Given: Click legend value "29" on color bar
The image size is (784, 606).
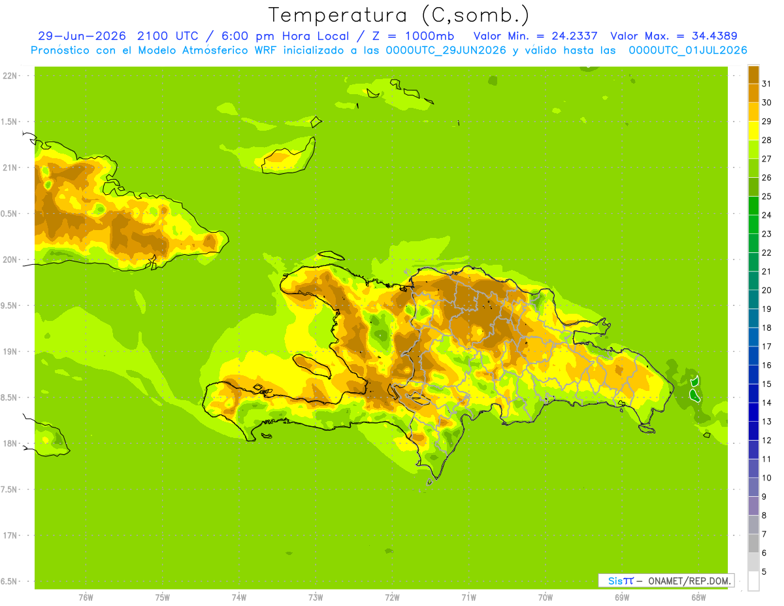Looking at the screenshot, I should (766, 121).
